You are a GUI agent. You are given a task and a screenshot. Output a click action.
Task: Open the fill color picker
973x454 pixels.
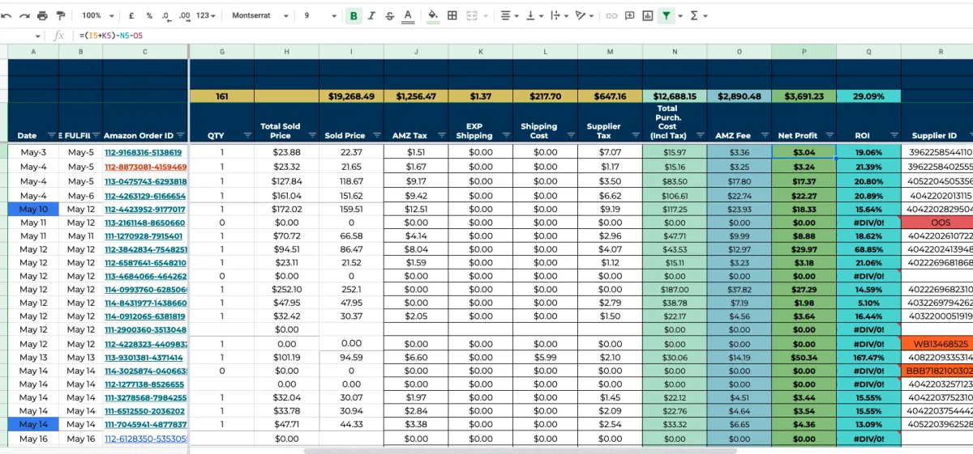pos(432,15)
